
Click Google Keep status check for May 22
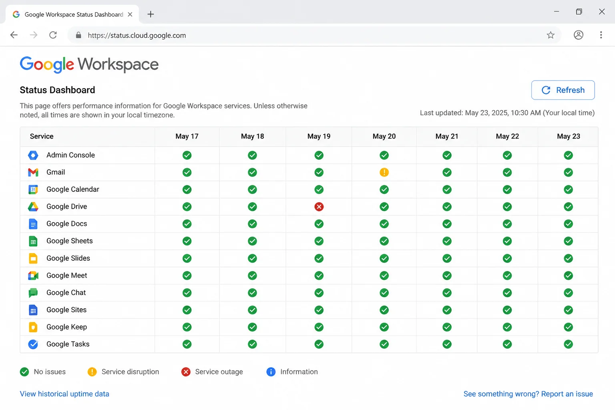click(507, 327)
